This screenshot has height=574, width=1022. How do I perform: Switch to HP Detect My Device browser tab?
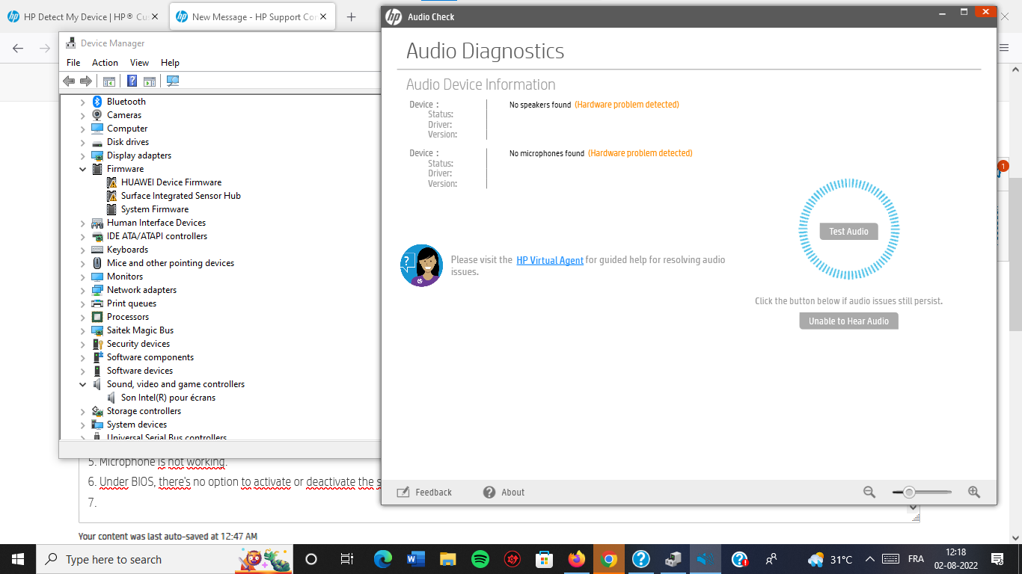coord(84,16)
